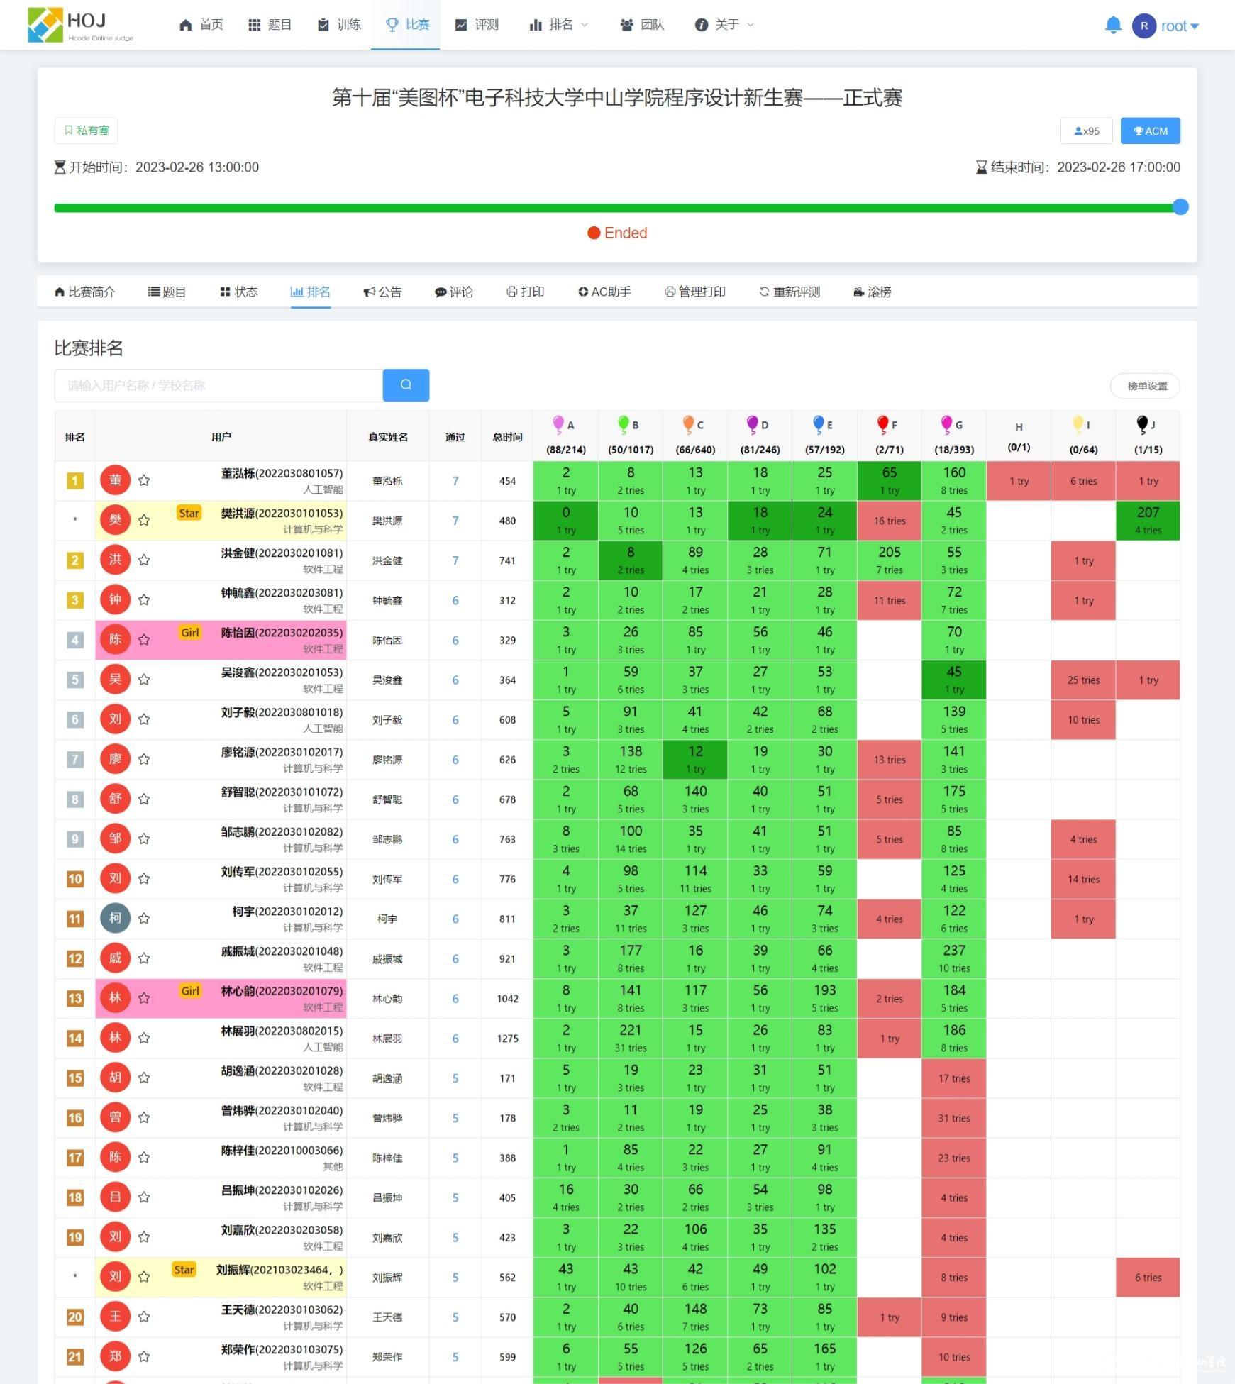
Task: Toggle star follow for 董泓栎
Action: [144, 480]
